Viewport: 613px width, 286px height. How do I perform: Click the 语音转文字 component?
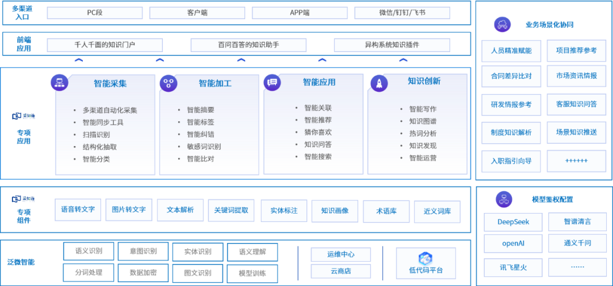click(x=78, y=210)
